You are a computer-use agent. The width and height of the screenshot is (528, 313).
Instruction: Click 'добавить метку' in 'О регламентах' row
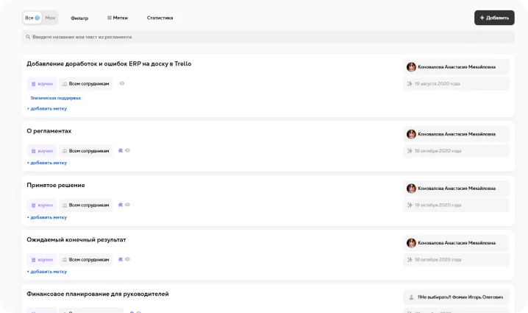(47, 163)
